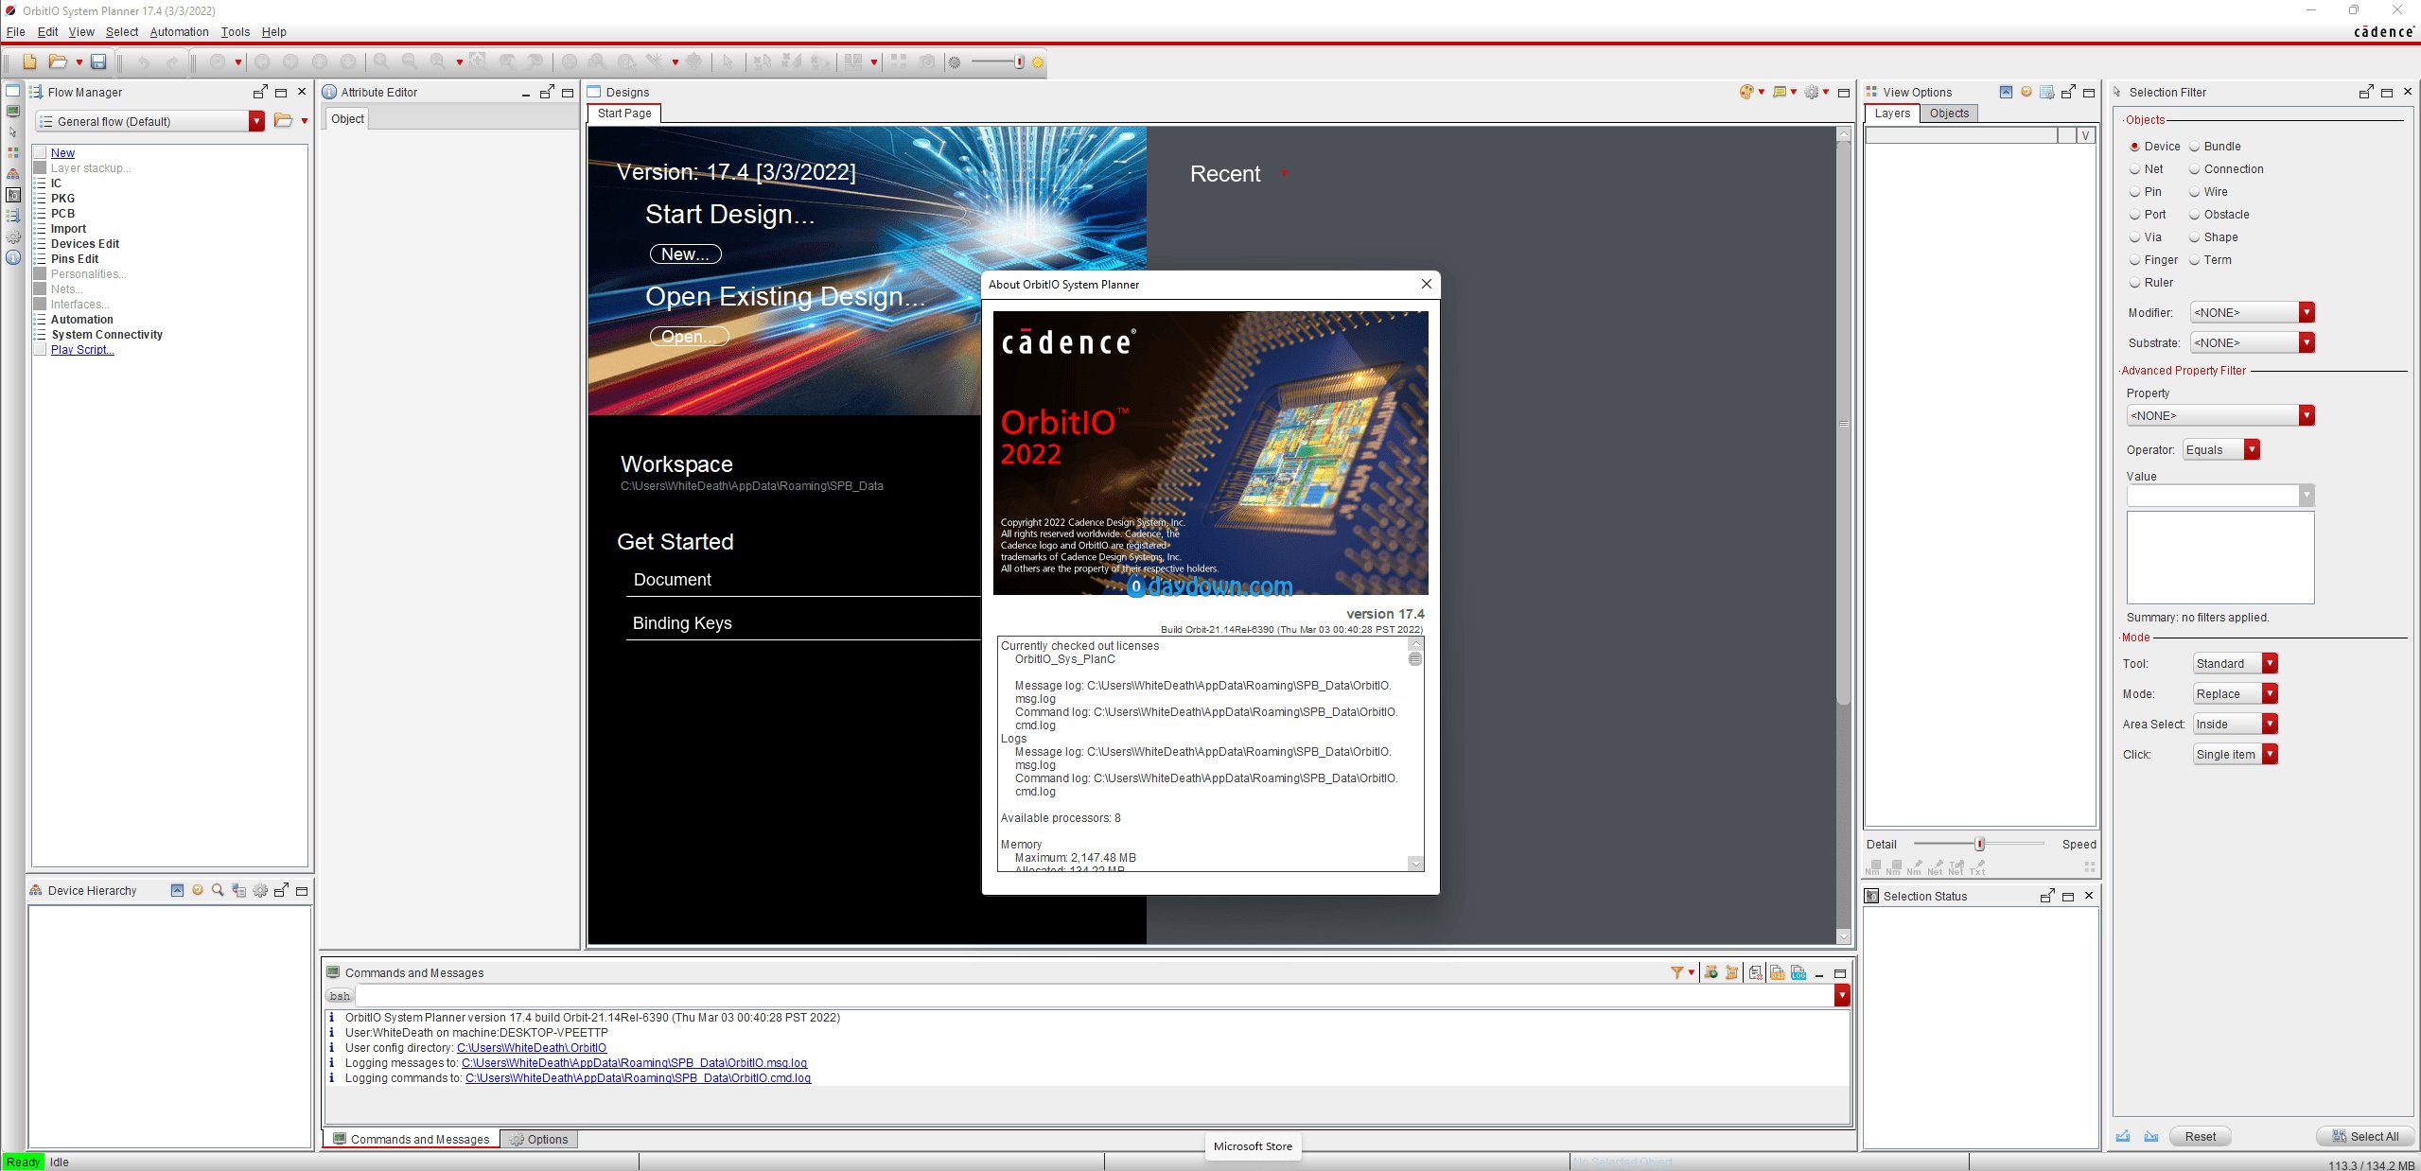Open the Mode Replace dropdown
Screen dimensions: 2421x1171
[x=2235, y=693]
